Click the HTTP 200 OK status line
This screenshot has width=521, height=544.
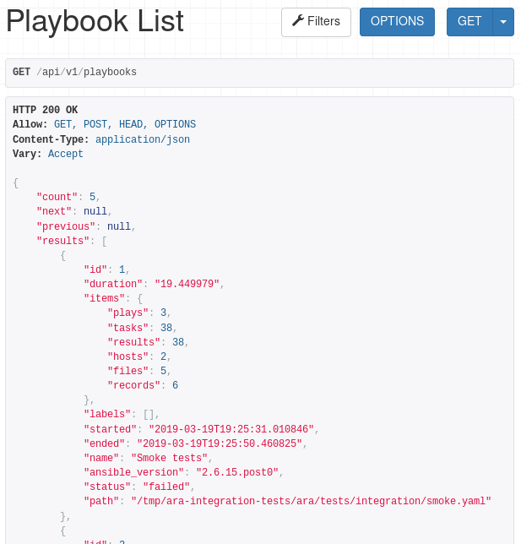click(45, 110)
